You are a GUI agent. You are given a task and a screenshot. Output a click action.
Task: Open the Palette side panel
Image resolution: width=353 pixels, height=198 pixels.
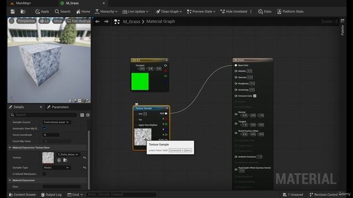[343, 28]
